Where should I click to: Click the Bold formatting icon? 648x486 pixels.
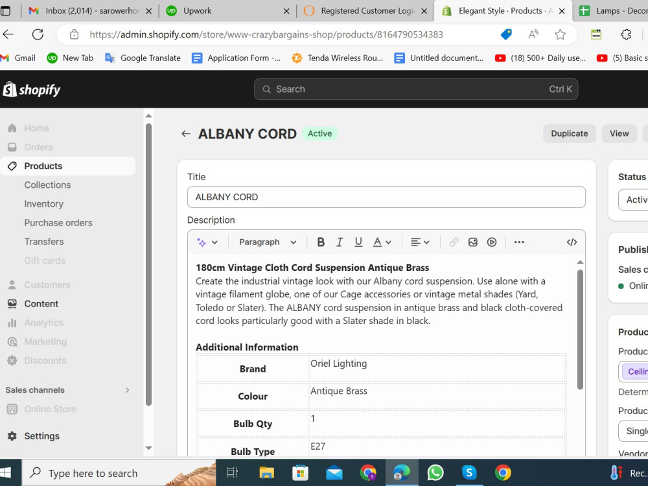[x=320, y=242]
